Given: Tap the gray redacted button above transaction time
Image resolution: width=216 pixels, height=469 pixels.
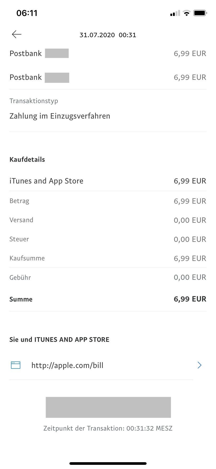Looking at the screenshot, I should click(x=108, y=407).
